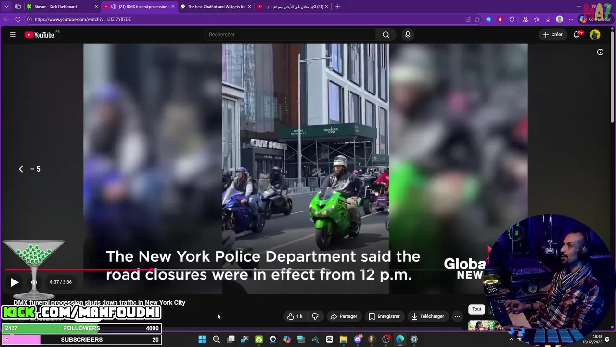Open Task View on taskbar
616x347 pixels.
click(x=231, y=339)
